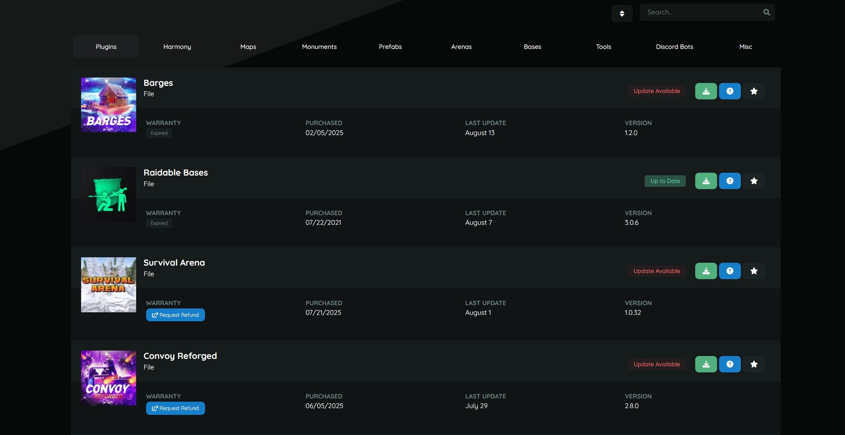Image resolution: width=845 pixels, height=435 pixels.
Task: Click the Barges version 1.2.0
Action: [x=631, y=133]
